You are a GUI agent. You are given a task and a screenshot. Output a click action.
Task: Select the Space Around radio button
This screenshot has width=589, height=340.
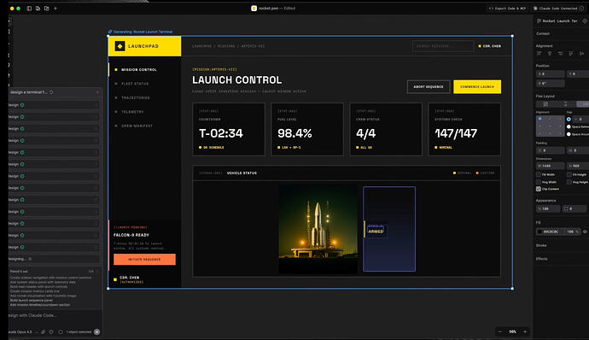(569, 134)
